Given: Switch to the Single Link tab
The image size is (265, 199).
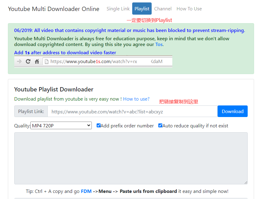Looking at the screenshot, I should (x=118, y=9).
